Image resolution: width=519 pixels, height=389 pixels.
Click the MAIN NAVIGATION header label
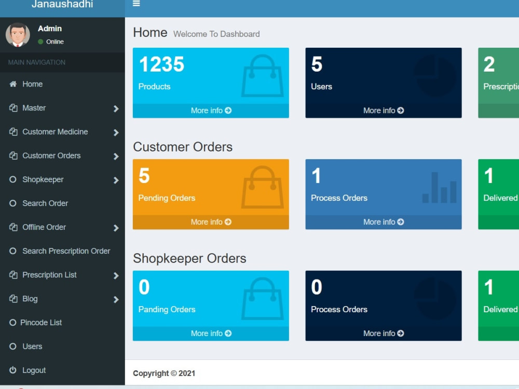coord(37,62)
